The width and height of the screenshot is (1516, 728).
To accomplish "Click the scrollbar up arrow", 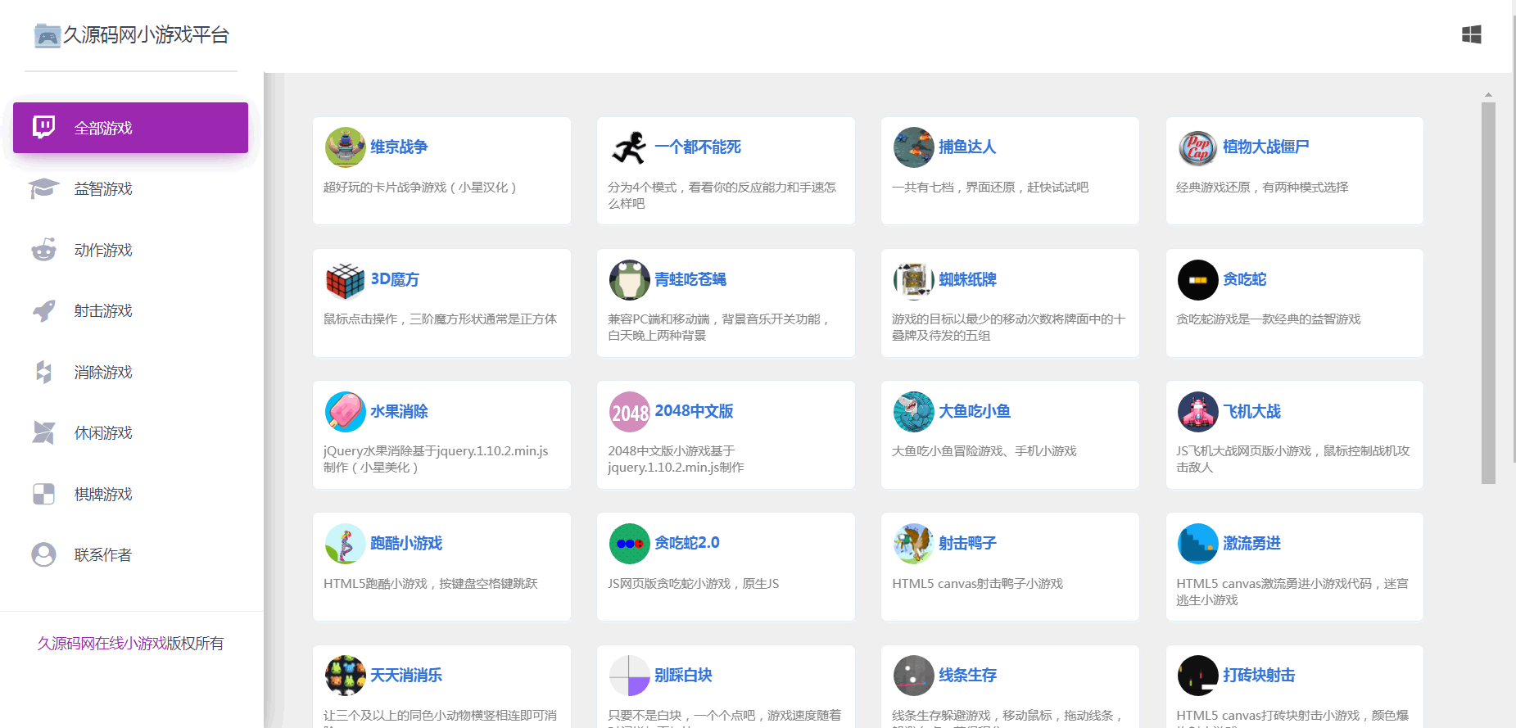I will [x=1488, y=95].
